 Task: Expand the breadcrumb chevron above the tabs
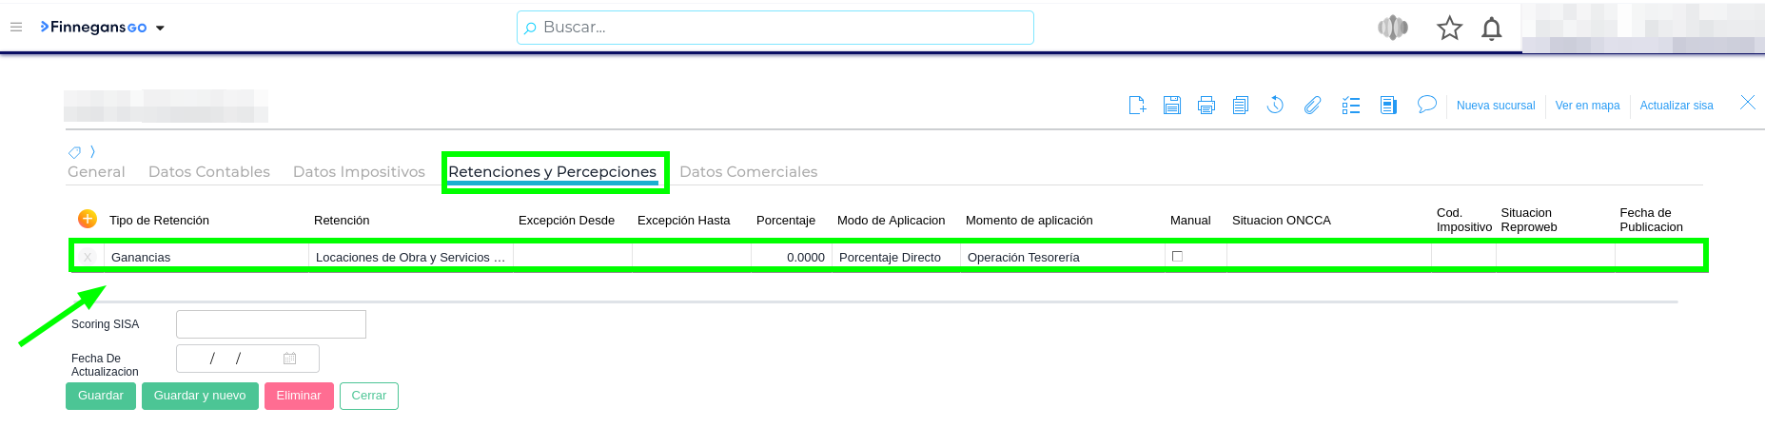coord(92,152)
